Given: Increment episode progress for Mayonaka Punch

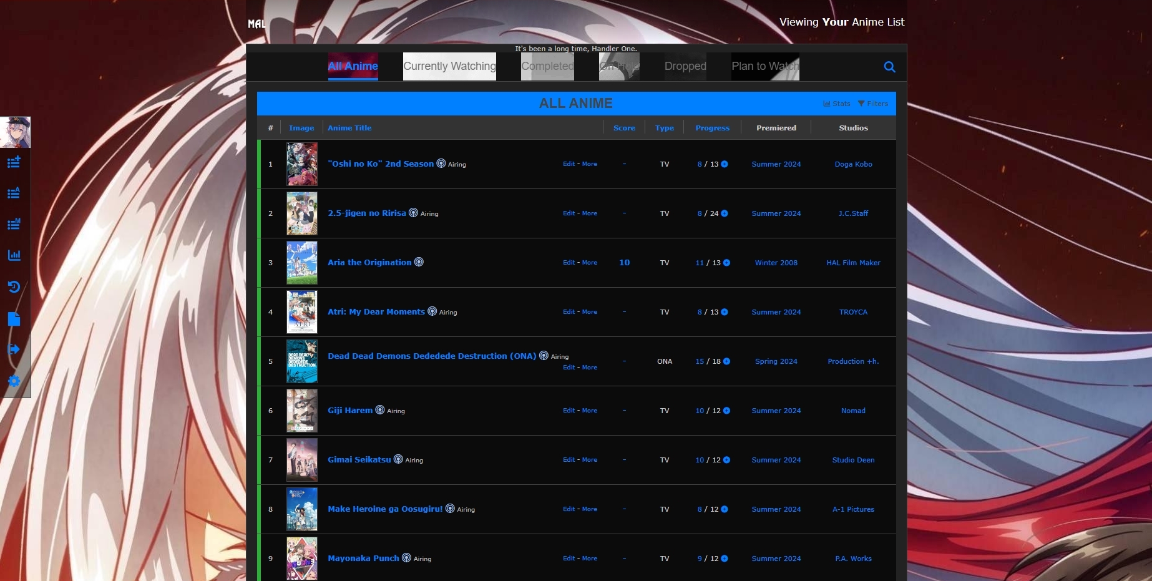Looking at the screenshot, I should point(725,559).
